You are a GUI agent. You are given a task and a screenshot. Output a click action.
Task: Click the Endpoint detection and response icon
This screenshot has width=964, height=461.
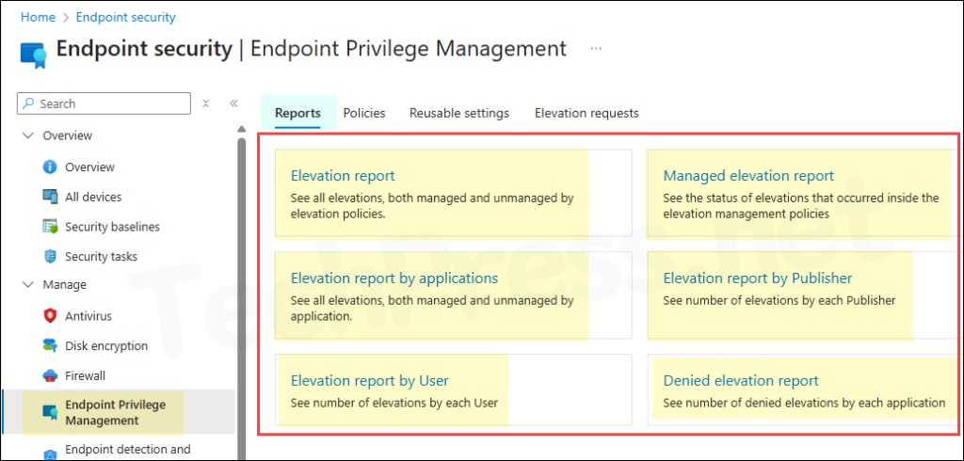point(50,455)
